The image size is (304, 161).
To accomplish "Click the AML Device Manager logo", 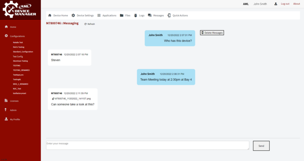I will pyautogui.click(x=19, y=9).
